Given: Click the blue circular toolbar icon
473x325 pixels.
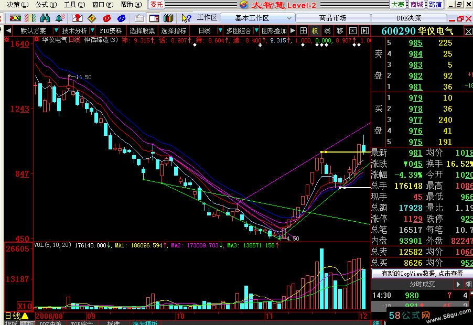Looking at the screenshot, I should 122,18.
